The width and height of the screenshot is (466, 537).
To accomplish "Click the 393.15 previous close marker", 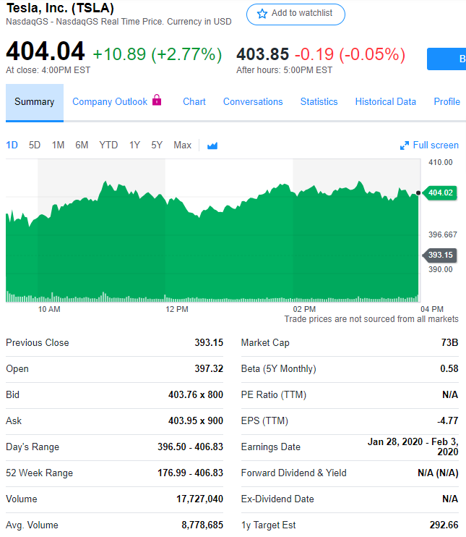I will [x=440, y=255].
